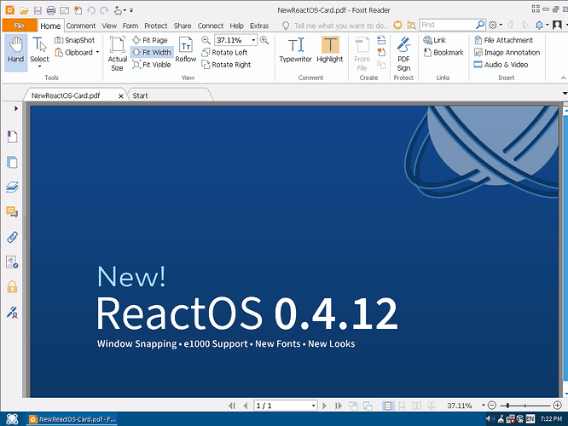Click zoom out minus beside slider

pos(492,406)
